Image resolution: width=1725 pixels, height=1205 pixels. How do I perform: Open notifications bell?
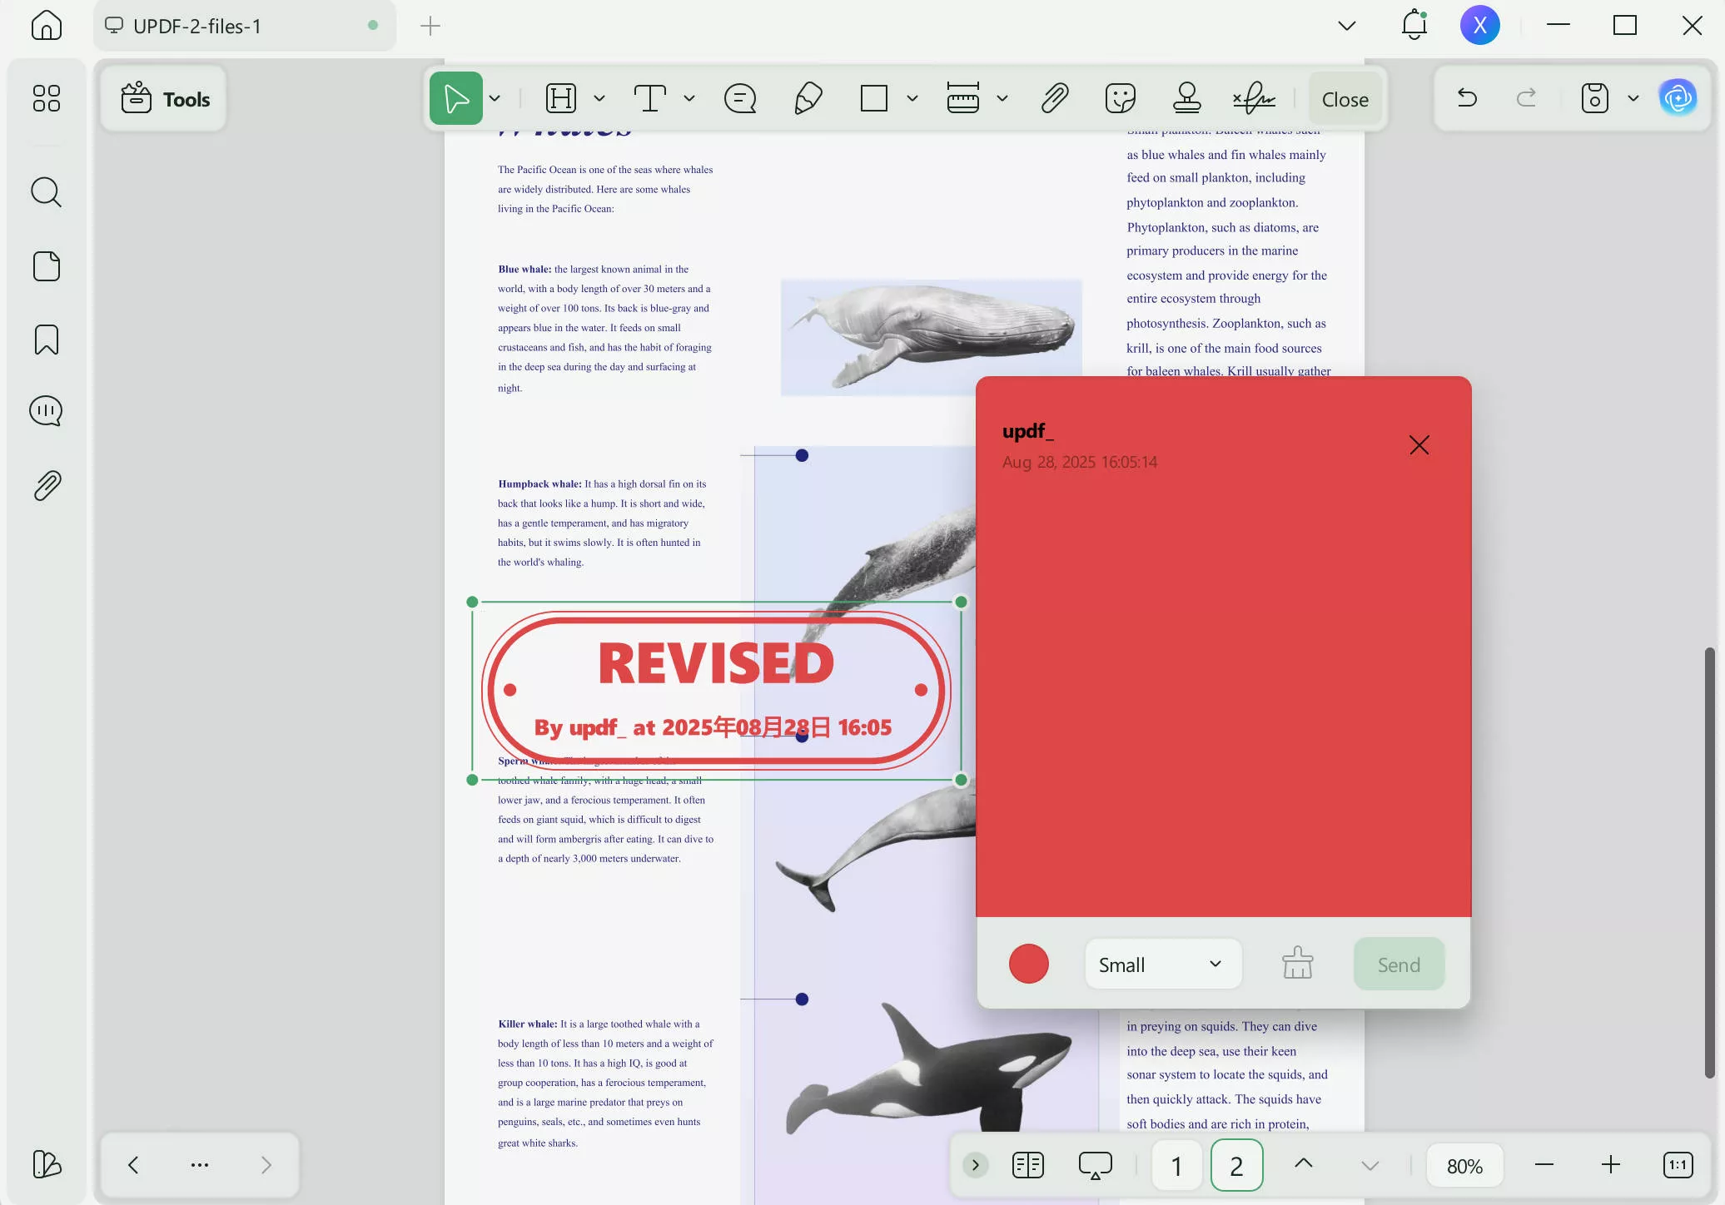(x=1414, y=25)
